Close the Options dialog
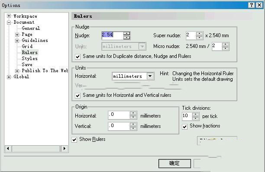Viewport: 265px width, 172px height. pos(259,5)
